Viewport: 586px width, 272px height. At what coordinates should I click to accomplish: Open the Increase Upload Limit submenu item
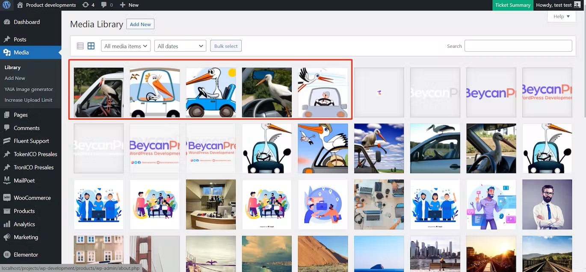[x=28, y=100]
